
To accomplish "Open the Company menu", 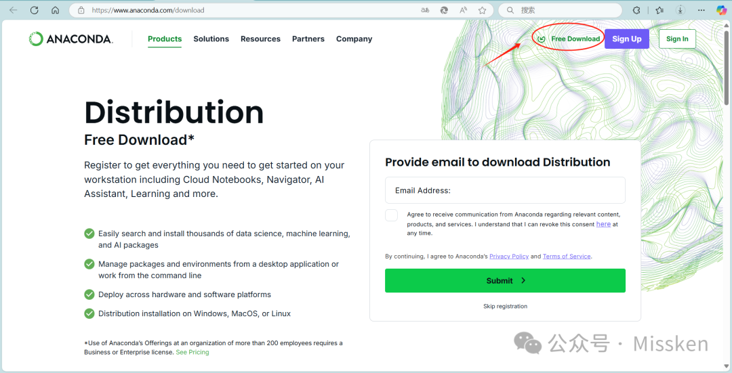I will coord(354,39).
